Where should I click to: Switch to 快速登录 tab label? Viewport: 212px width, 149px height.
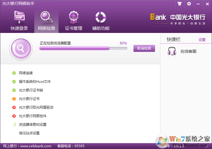pos(19,28)
